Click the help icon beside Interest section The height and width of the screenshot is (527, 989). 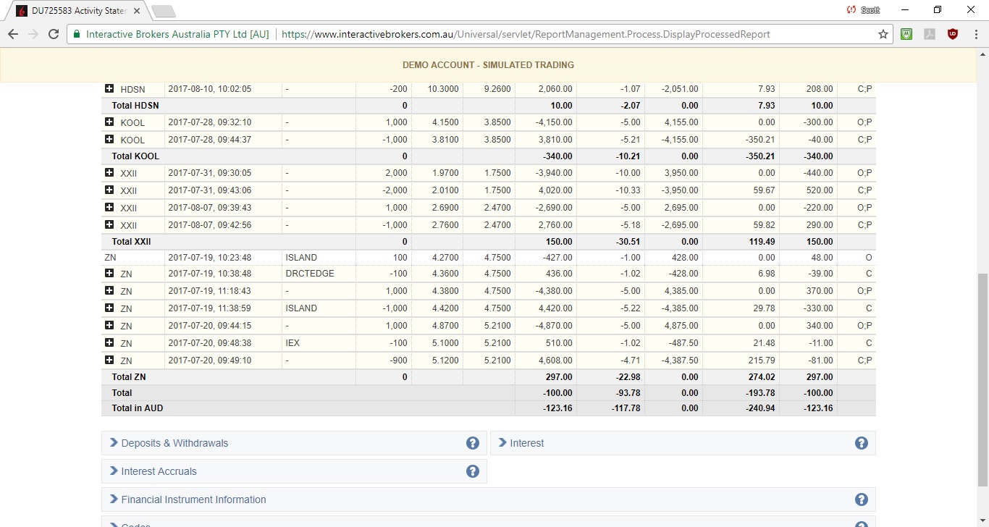(861, 443)
